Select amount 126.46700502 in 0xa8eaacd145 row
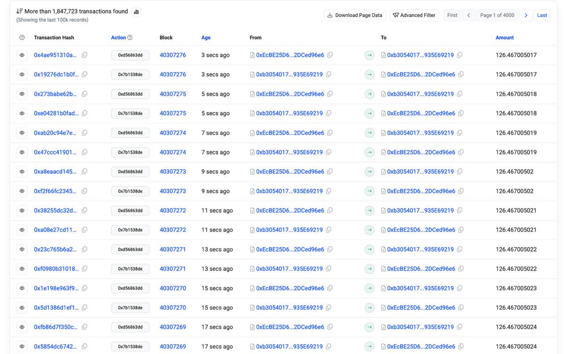The height and width of the screenshot is (354, 567). point(515,172)
